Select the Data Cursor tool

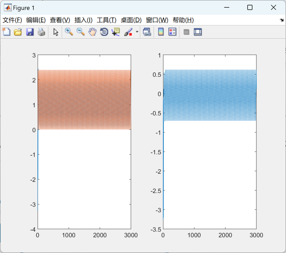pyautogui.click(x=116, y=32)
